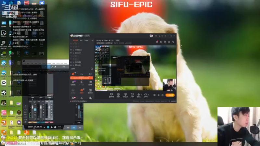Expand the microphone options arrow
This screenshot has height=146, width=260.
[x=141, y=95]
